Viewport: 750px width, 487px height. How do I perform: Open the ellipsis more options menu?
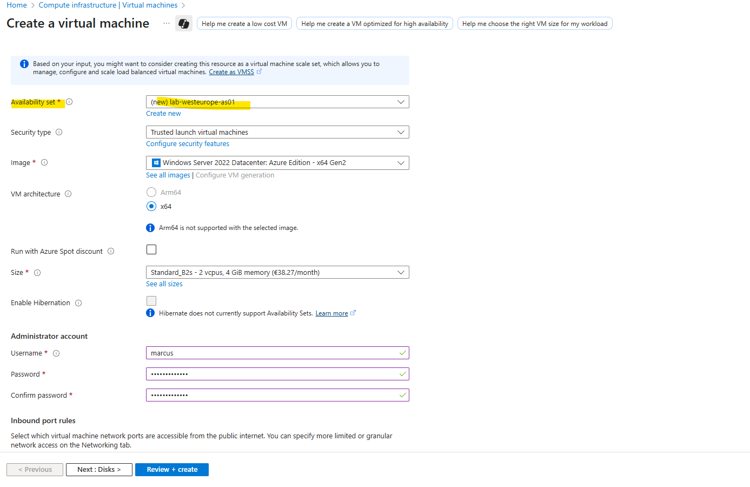point(167,23)
